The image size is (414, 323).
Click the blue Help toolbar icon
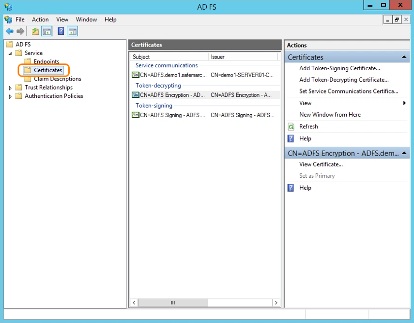61,31
